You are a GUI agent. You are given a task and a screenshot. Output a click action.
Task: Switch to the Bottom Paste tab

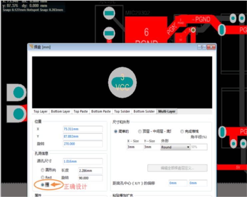[101, 111]
